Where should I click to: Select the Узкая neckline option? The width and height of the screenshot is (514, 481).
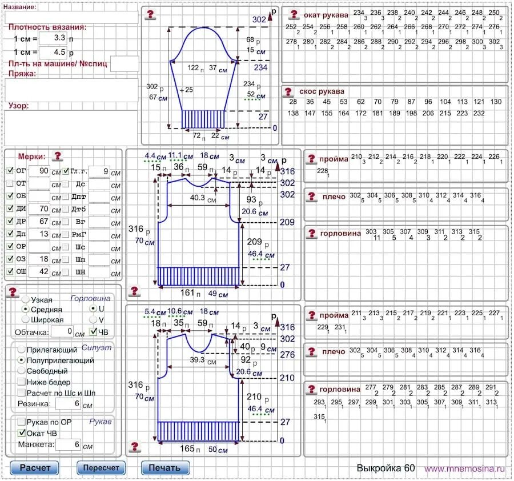point(26,299)
